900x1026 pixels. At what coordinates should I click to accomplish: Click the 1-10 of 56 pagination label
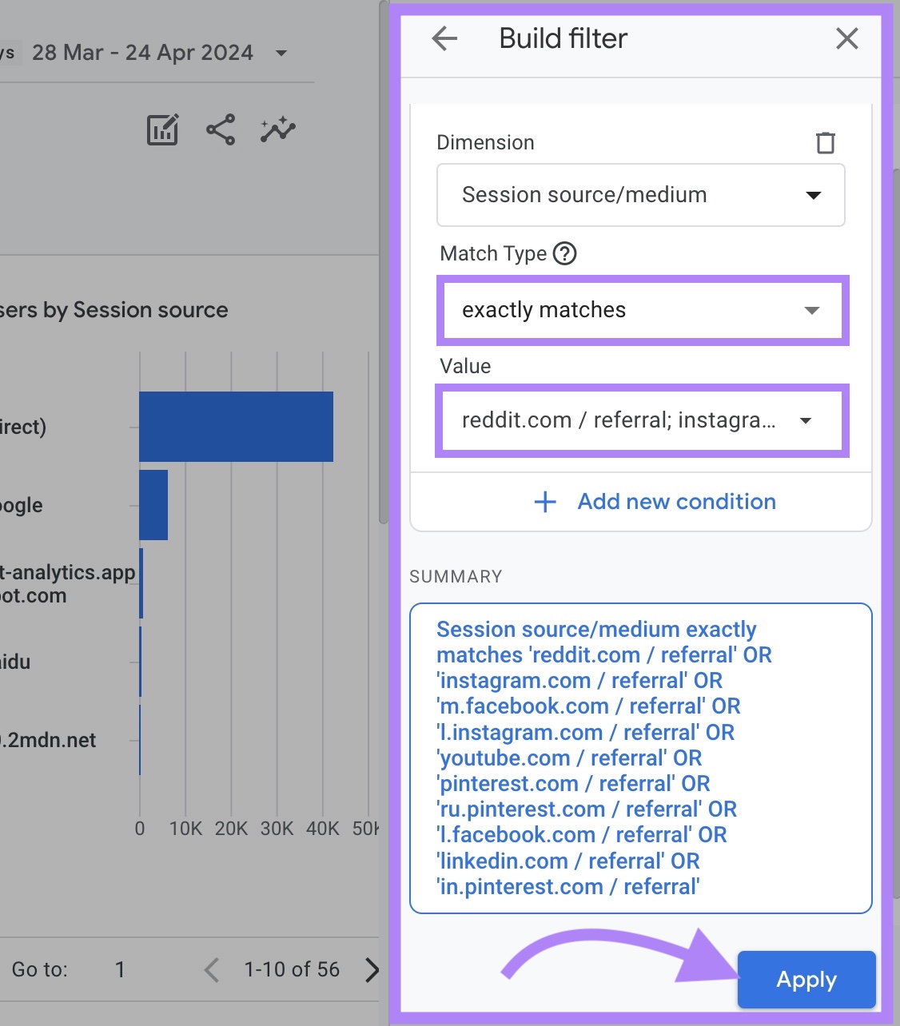291,969
